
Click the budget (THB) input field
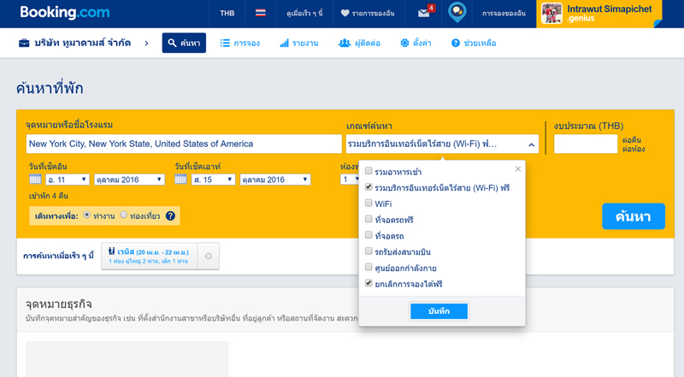pyautogui.click(x=585, y=144)
